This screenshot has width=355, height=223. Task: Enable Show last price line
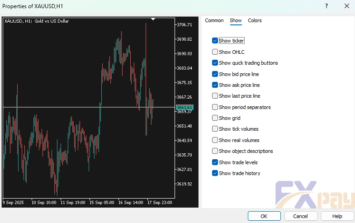[215, 96]
